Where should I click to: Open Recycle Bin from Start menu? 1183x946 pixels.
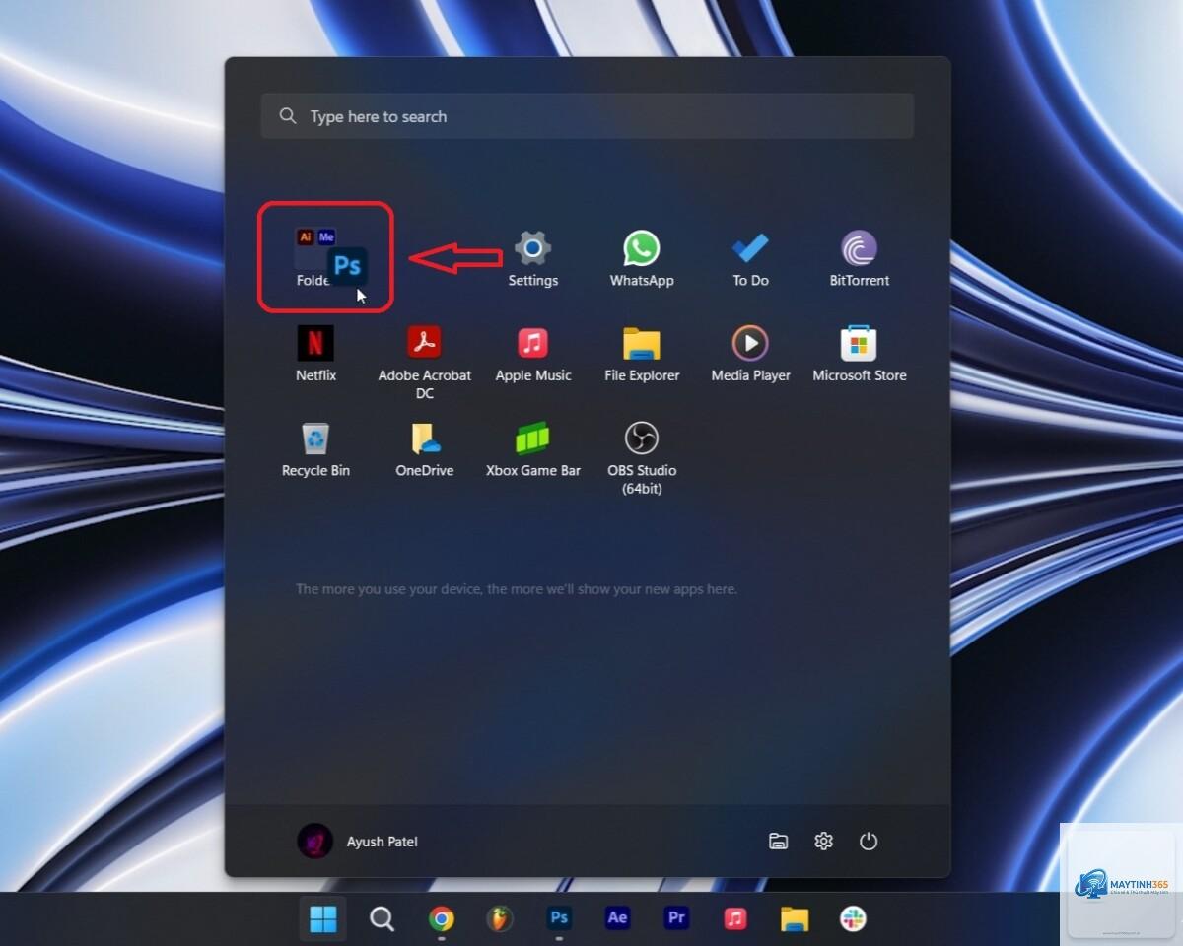point(315,449)
